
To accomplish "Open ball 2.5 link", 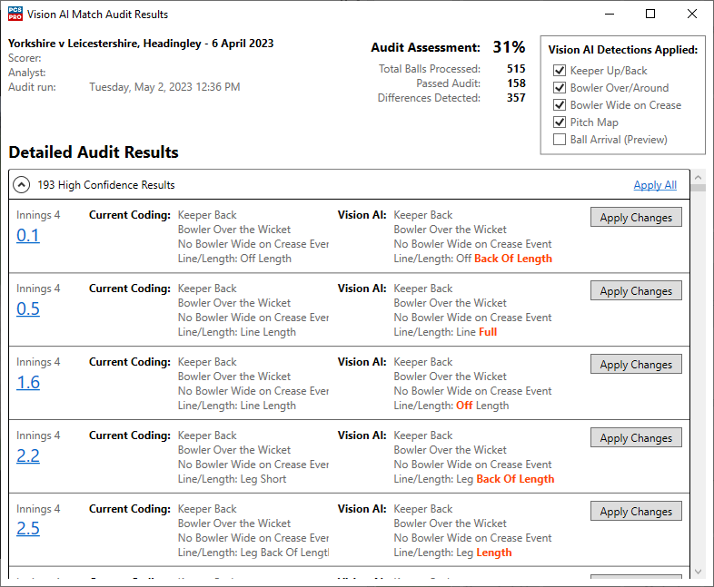I will click(28, 530).
